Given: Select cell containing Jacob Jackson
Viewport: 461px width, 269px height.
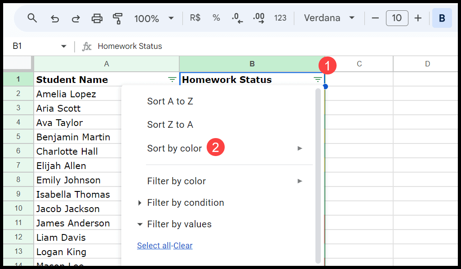Looking at the screenshot, I should 78,209.
